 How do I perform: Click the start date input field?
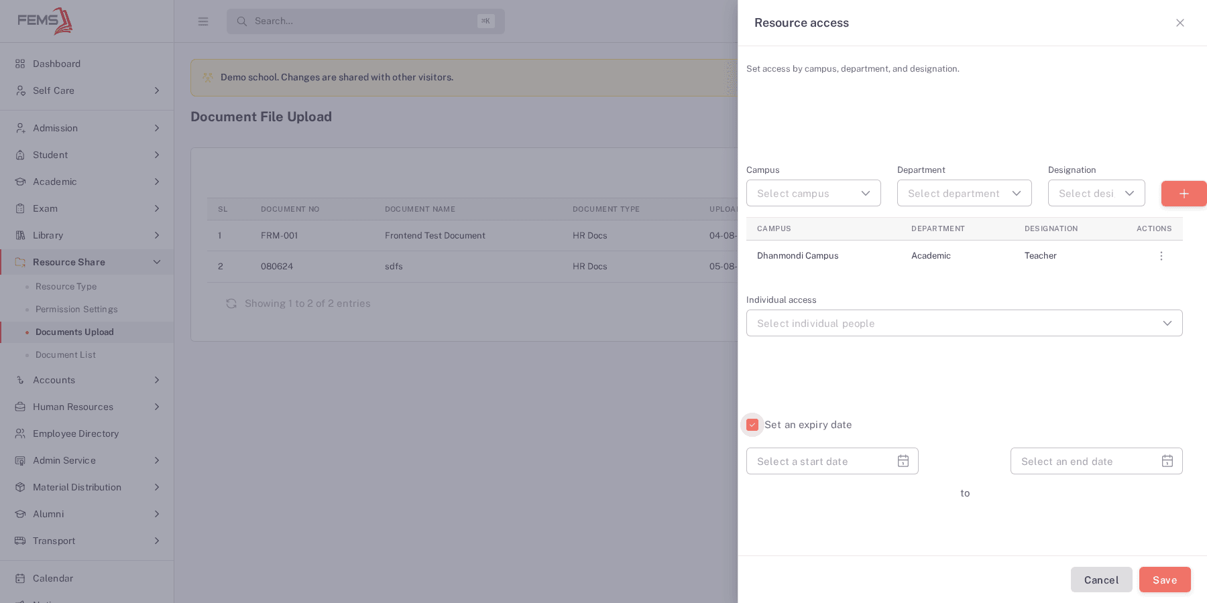(832, 461)
